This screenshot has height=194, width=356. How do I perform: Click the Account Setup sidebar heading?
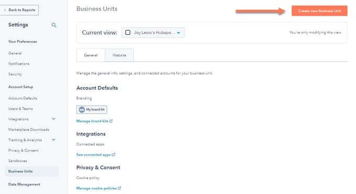click(x=20, y=87)
